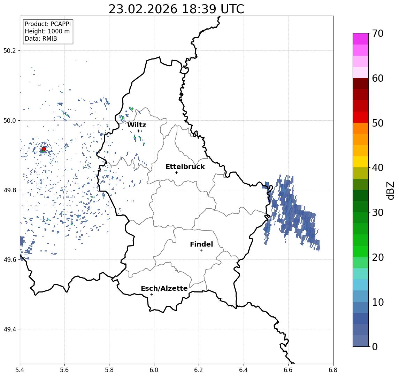The width and height of the screenshot is (399, 377).
Task: Click the yellow colorbar swatch near 40
Action: click(361, 162)
